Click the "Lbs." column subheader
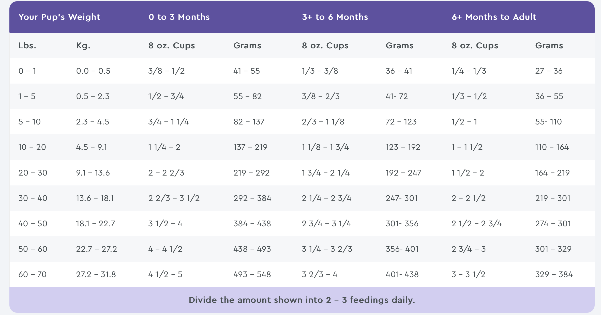This screenshot has width=601, height=315. pyautogui.click(x=27, y=45)
